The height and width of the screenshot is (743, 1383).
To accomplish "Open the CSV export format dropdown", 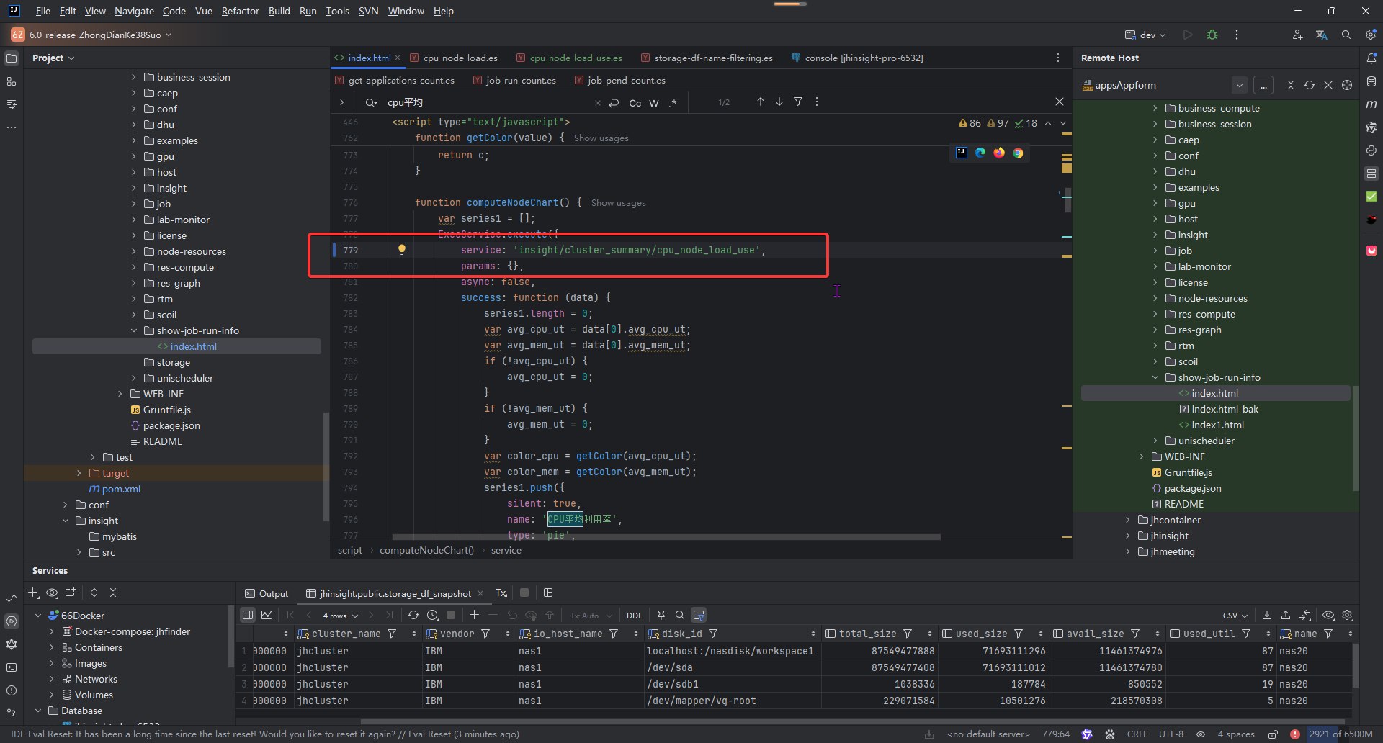I will (x=1235, y=616).
